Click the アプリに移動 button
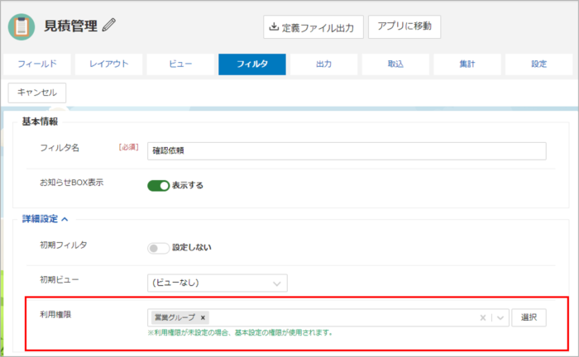This screenshot has height=357, width=579. [404, 26]
